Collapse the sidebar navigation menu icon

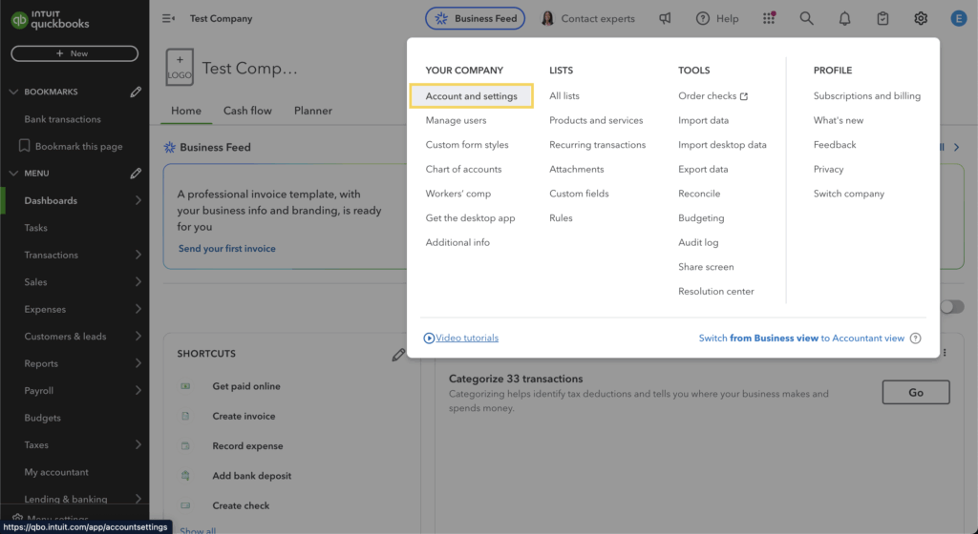(x=169, y=18)
